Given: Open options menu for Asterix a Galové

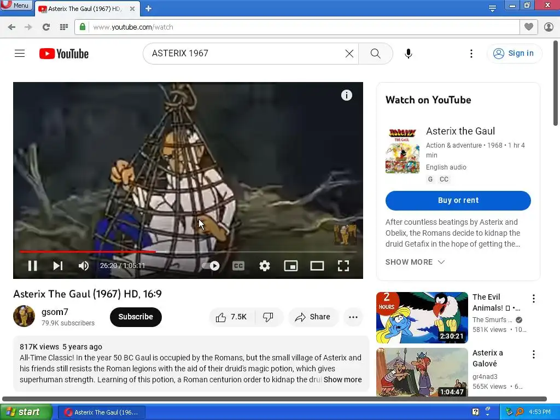Looking at the screenshot, I should click(534, 354).
